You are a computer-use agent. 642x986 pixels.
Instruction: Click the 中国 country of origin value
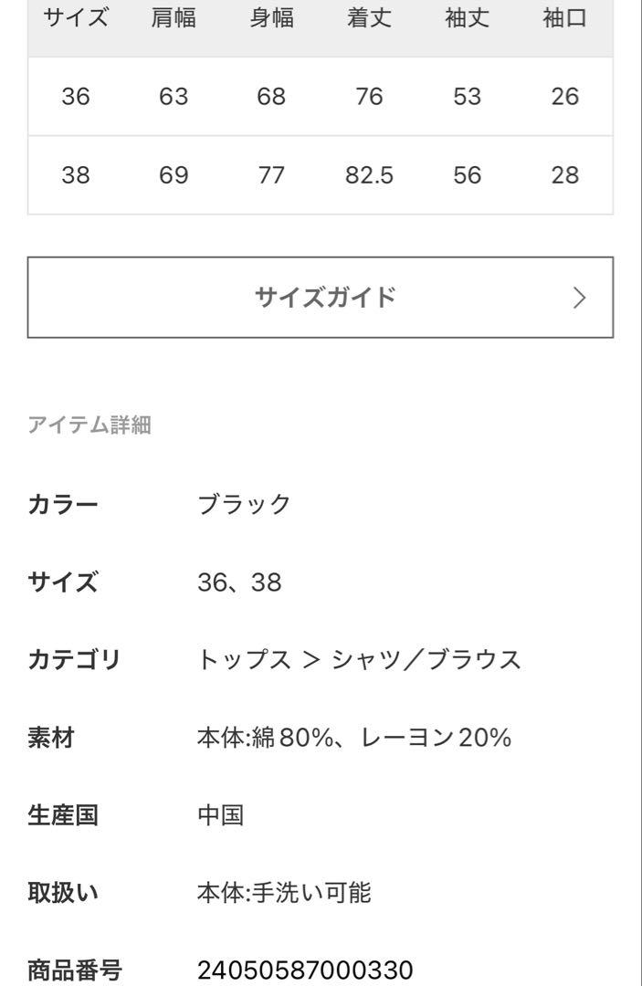[221, 815]
